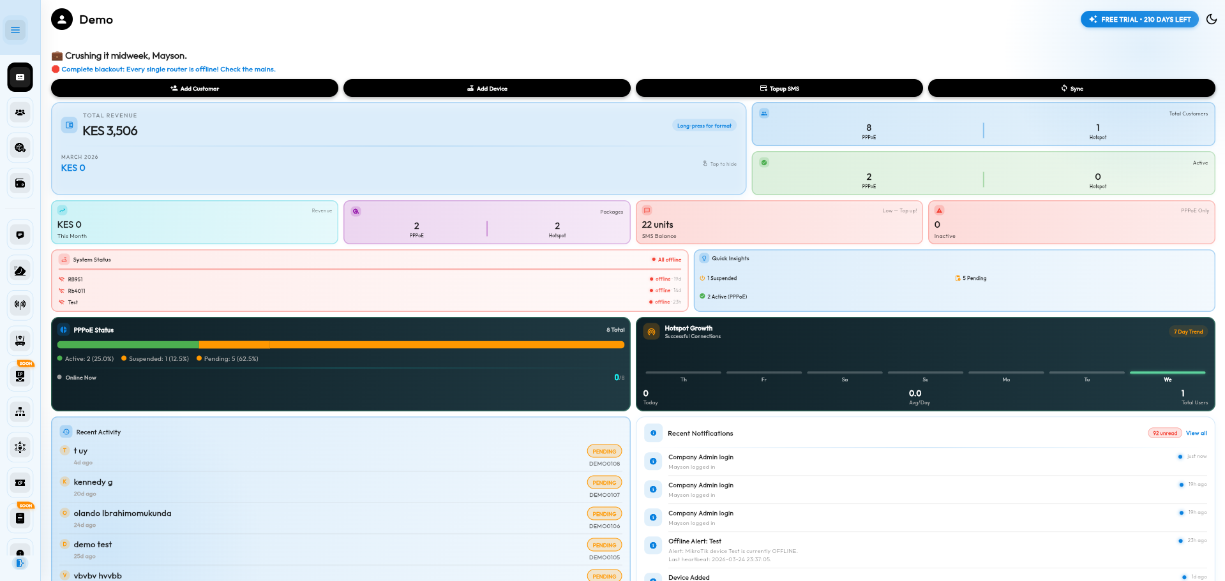This screenshot has width=1225, height=581.
Task: Open the Offline Alert: Test notification
Action: coord(926,550)
